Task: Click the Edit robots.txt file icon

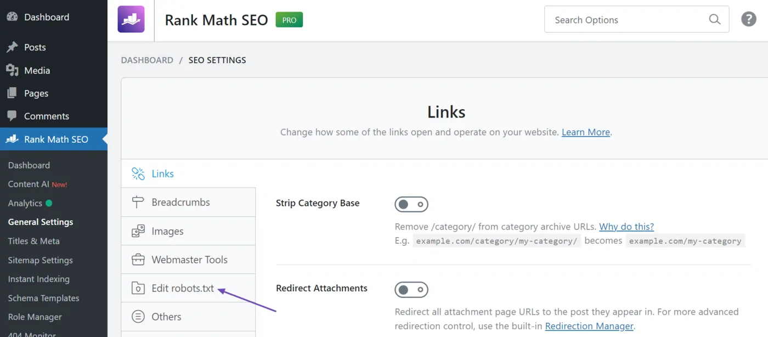Action: coord(138,288)
